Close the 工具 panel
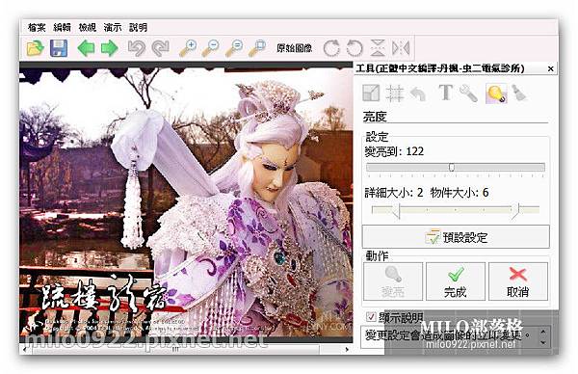The width and height of the screenshot is (578, 374). point(550,69)
